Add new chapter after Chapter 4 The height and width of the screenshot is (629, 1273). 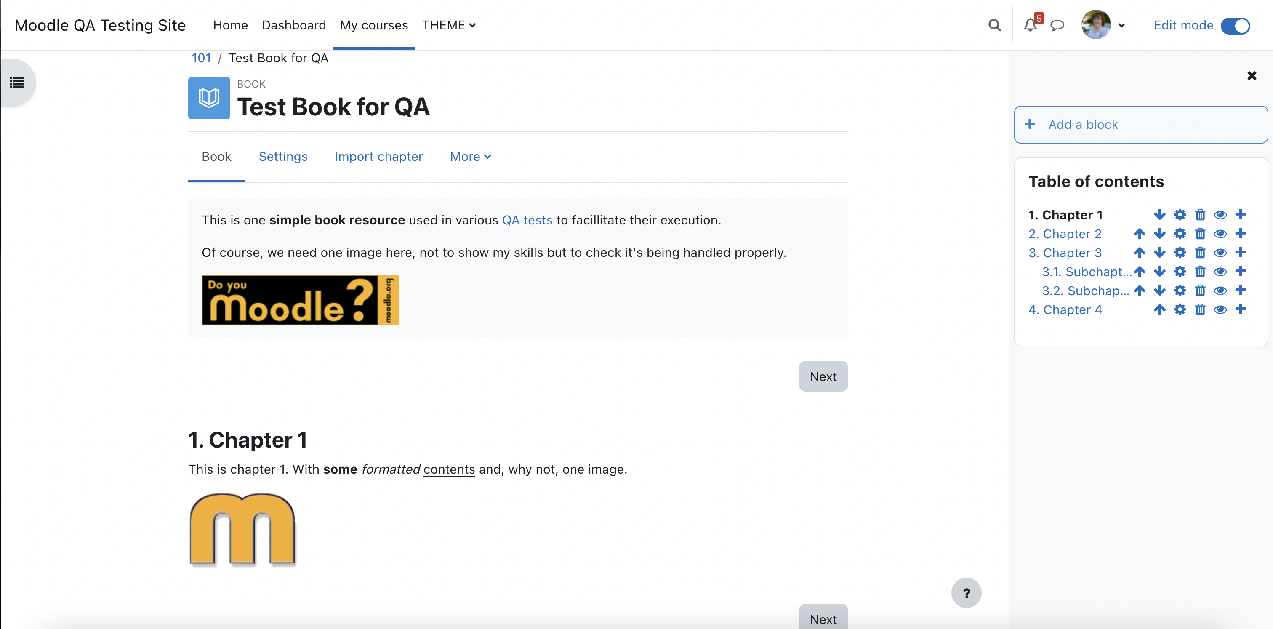coord(1241,309)
